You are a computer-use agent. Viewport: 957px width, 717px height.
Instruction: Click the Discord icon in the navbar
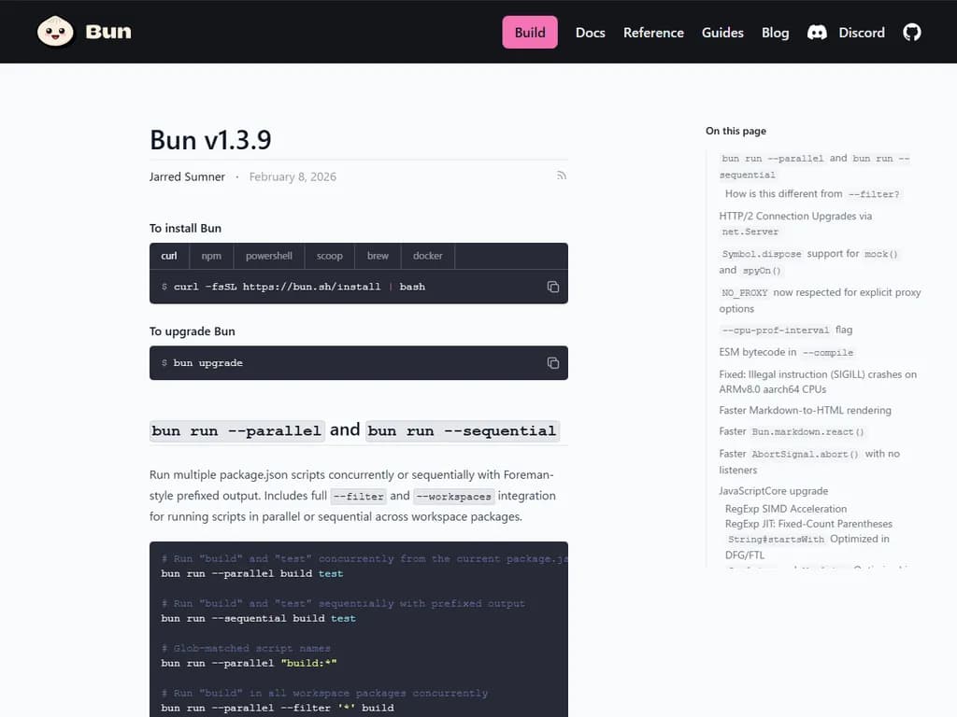pyautogui.click(x=818, y=32)
